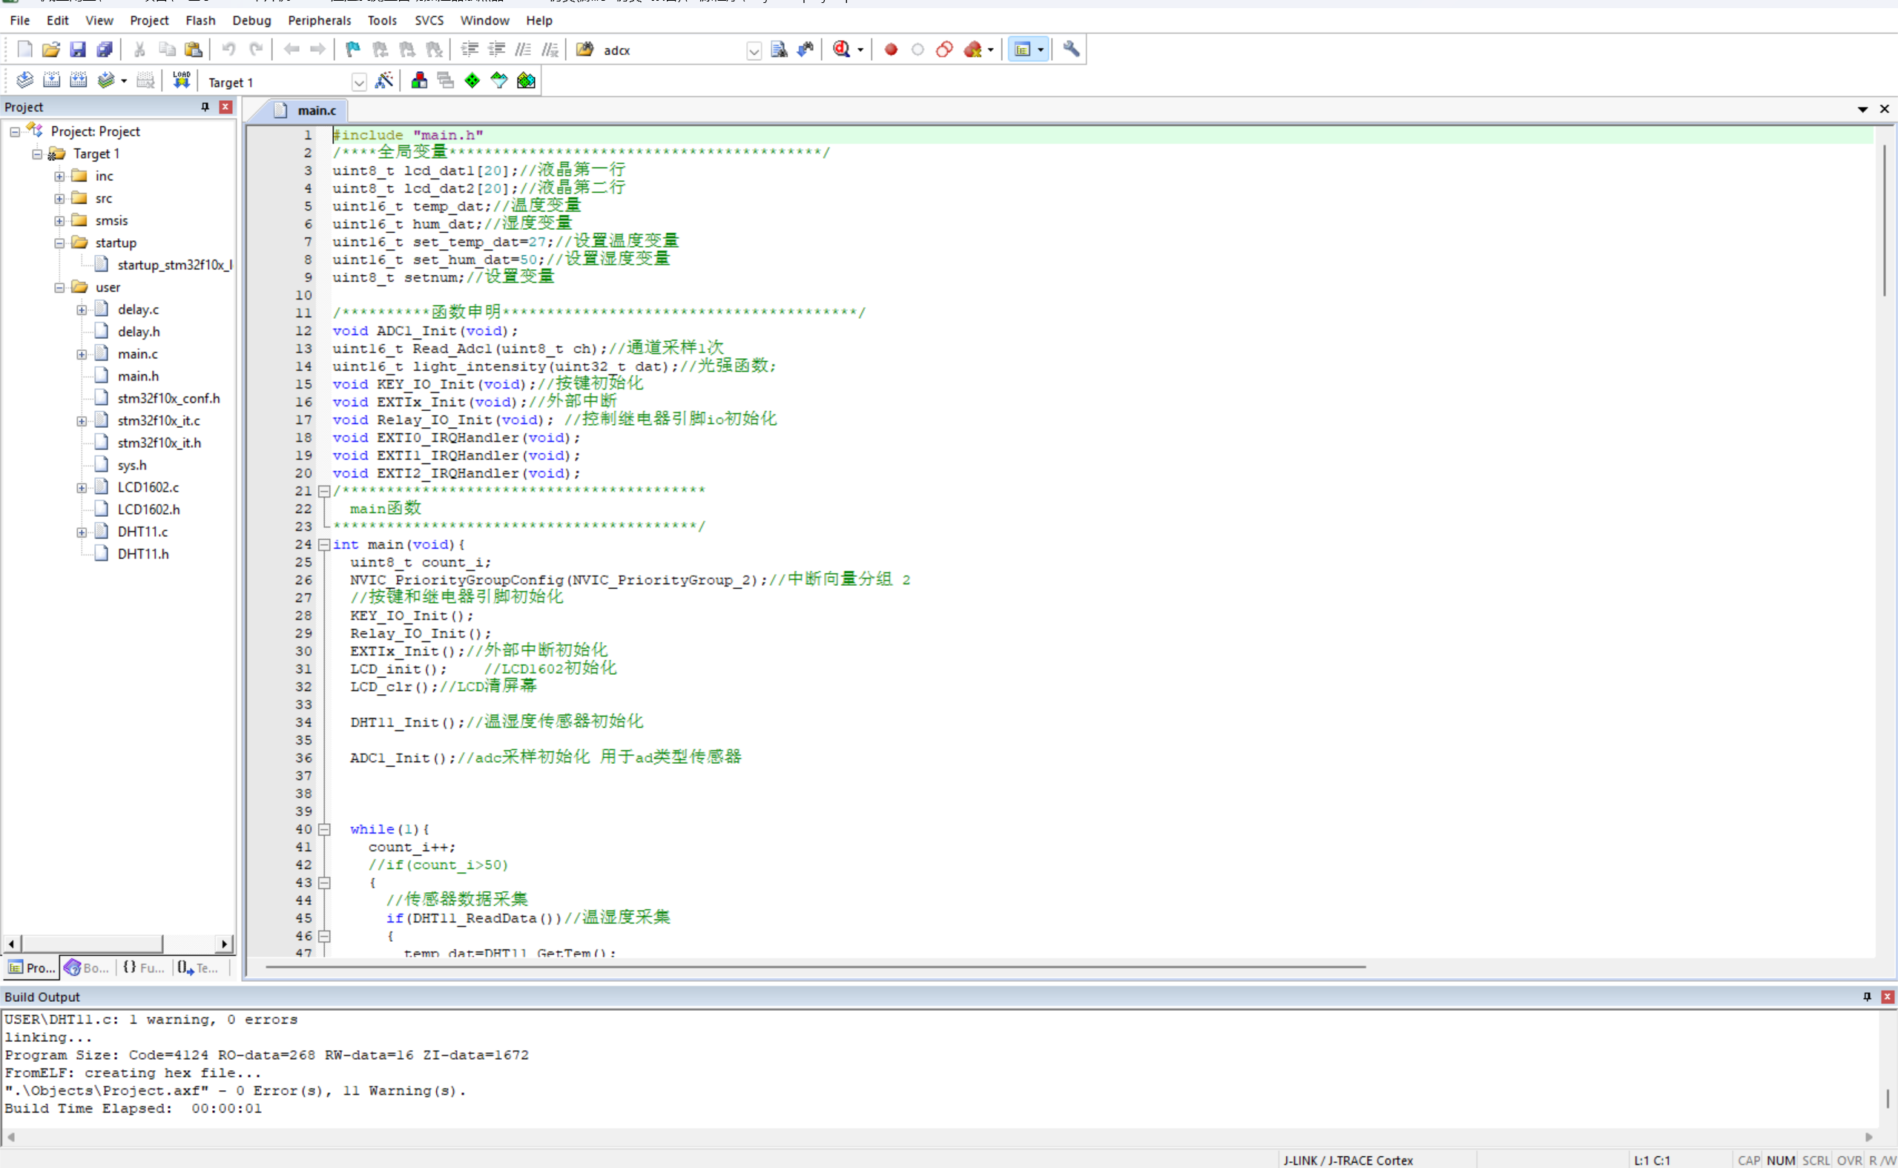Viewport: 1898px width, 1168px height.
Task: Open Manage Project Items (colored blocks icon)
Action: [x=420, y=80]
